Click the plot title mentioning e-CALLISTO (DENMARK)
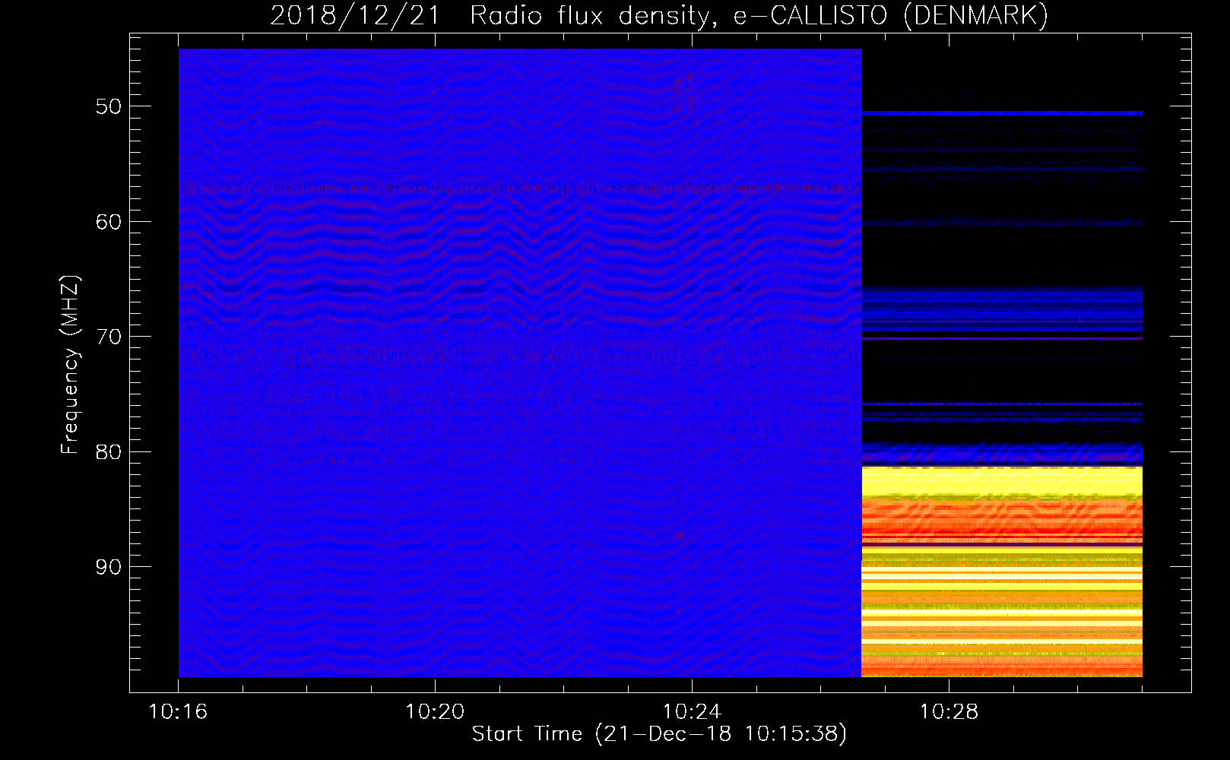Screen dimensions: 1230x760 659,16
